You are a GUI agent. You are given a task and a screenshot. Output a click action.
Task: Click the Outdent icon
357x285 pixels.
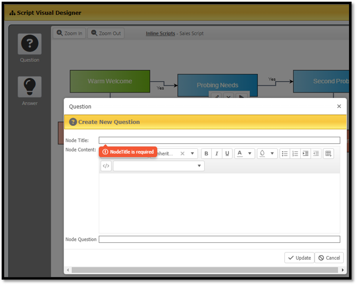coord(316,154)
